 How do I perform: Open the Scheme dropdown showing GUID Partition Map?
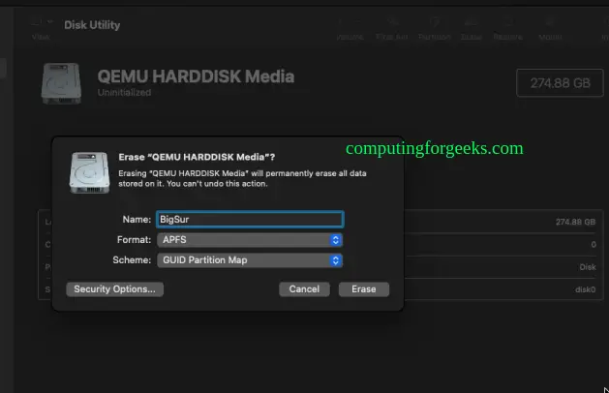(x=250, y=260)
